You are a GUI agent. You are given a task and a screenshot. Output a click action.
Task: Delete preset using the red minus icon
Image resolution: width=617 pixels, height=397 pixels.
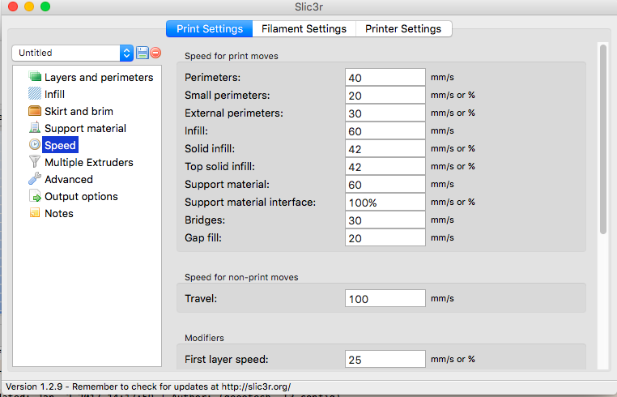pos(155,53)
